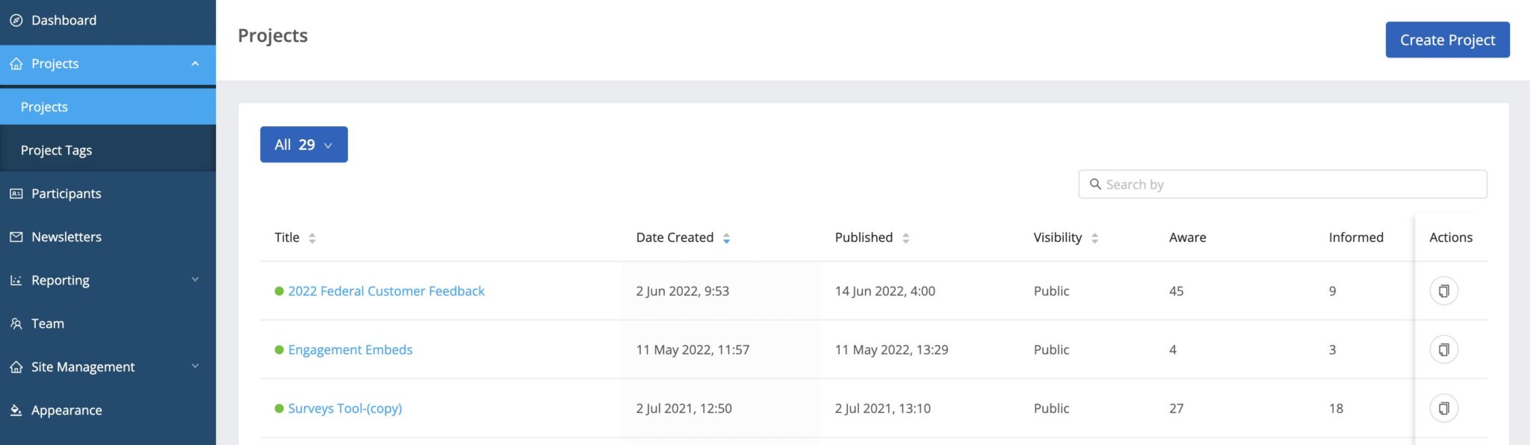Click the Create Project button

tap(1446, 40)
